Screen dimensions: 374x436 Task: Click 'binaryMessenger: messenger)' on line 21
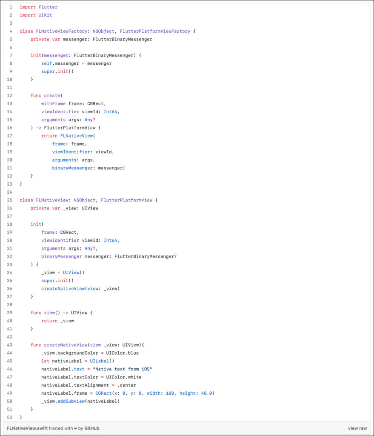tap(88, 168)
